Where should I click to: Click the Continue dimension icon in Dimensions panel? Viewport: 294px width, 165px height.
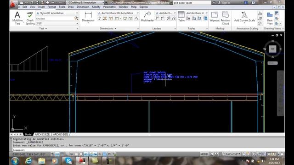117,18
